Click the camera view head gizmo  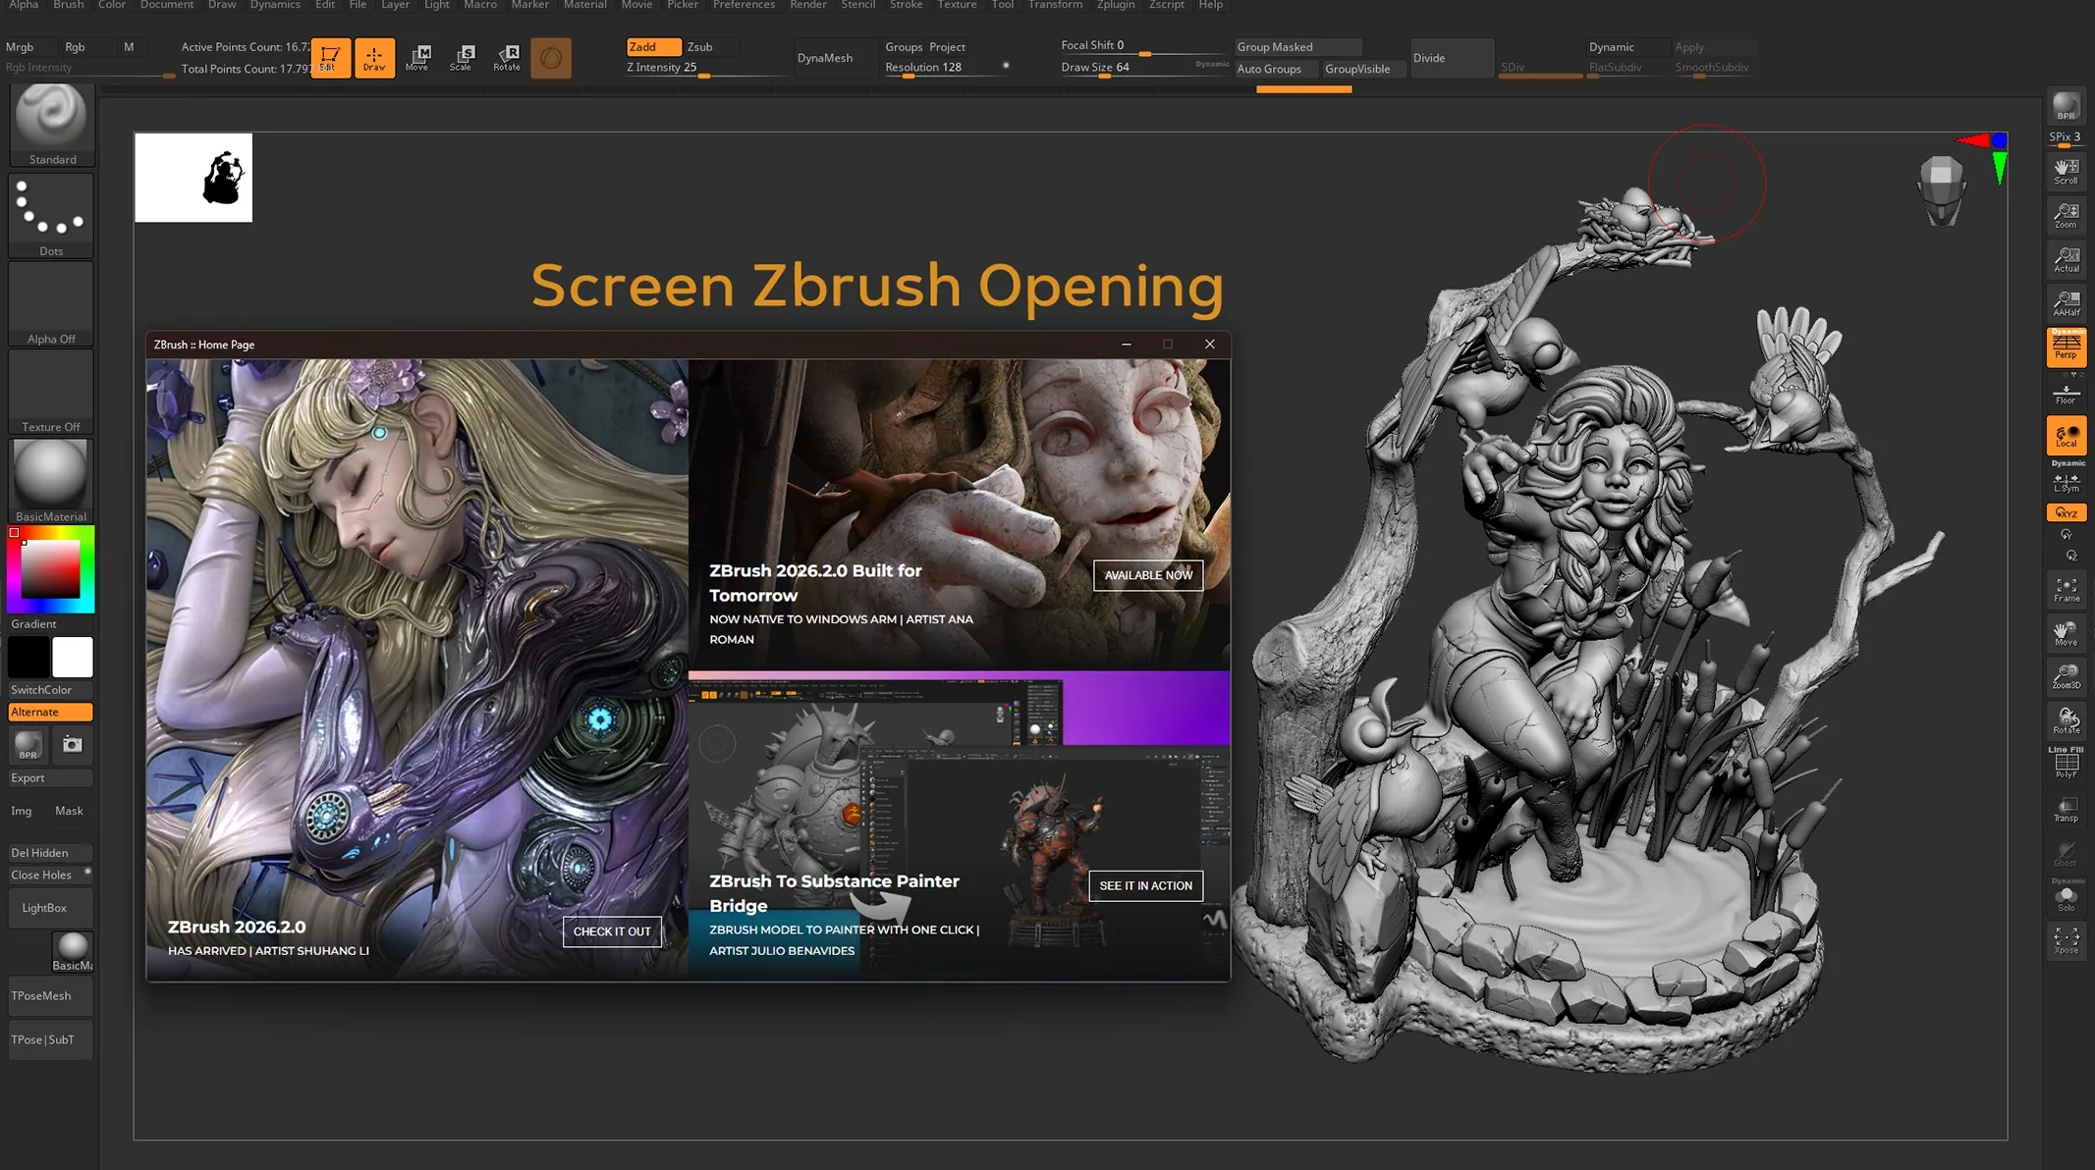[x=1942, y=189]
